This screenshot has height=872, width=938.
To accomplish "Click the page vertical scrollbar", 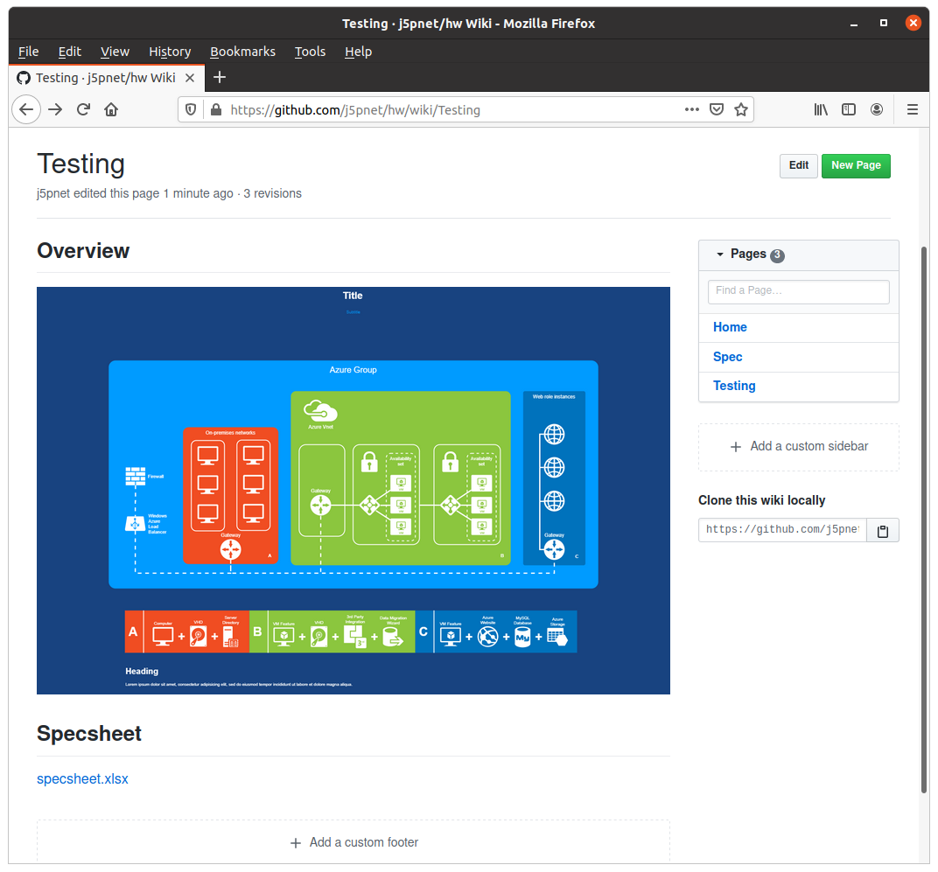I will (x=924, y=520).
